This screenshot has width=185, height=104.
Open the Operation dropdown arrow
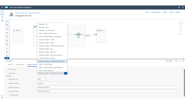pos(66,73)
